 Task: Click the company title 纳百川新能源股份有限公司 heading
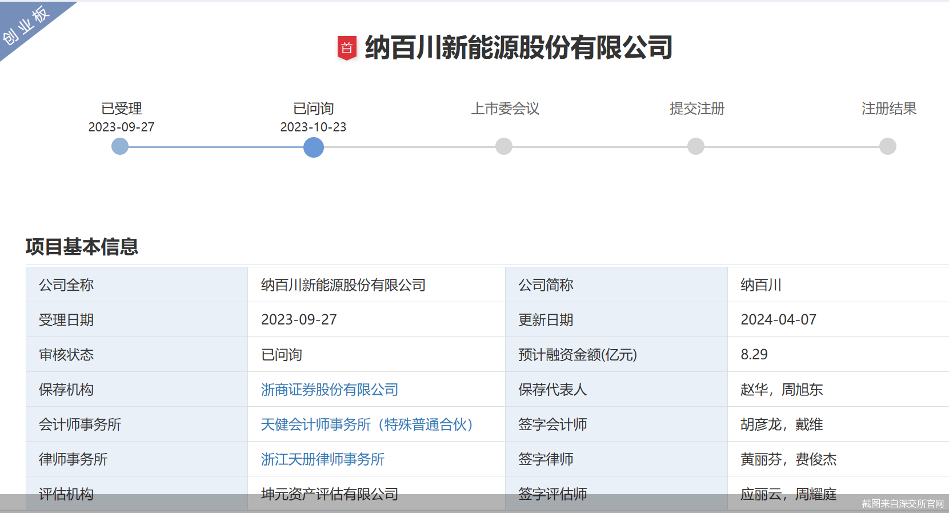(x=519, y=47)
